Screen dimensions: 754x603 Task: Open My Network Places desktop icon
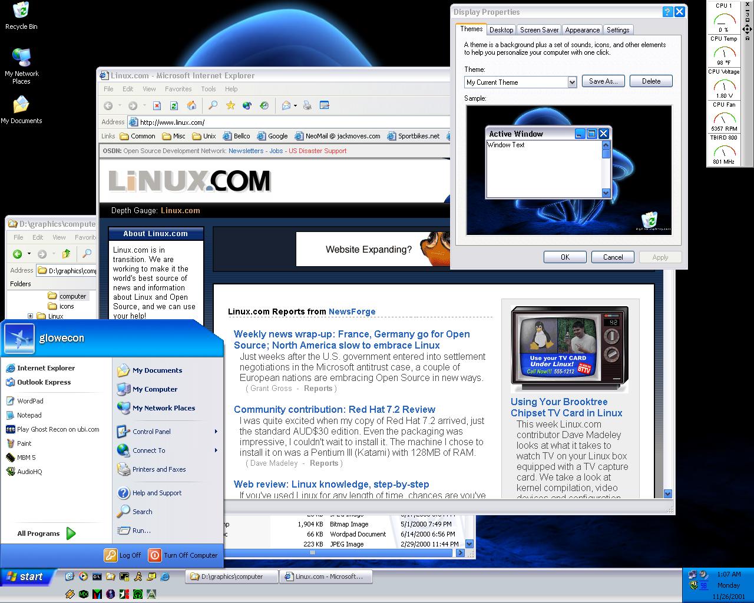click(22, 65)
